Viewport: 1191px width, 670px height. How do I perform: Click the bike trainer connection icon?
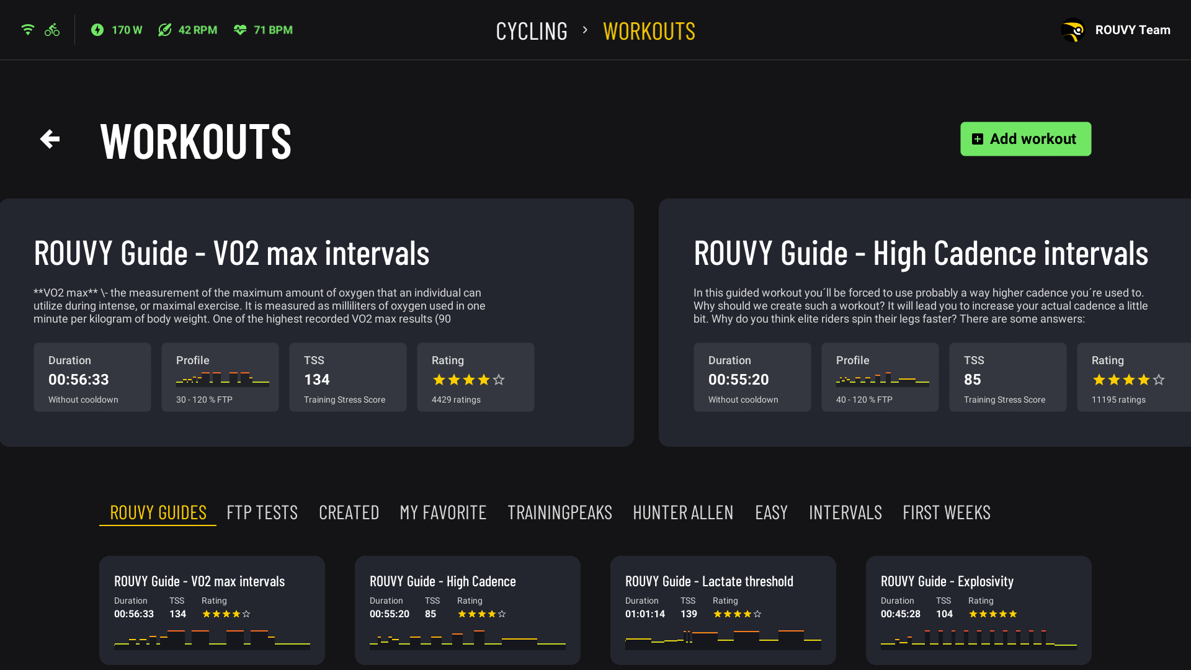(52, 30)
